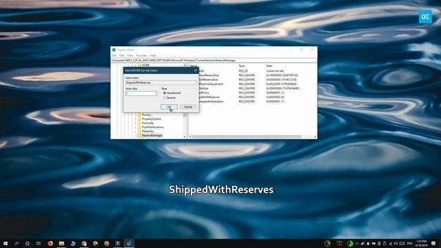
Task: Expand the OOBE key node
Action: coord(135,65)
